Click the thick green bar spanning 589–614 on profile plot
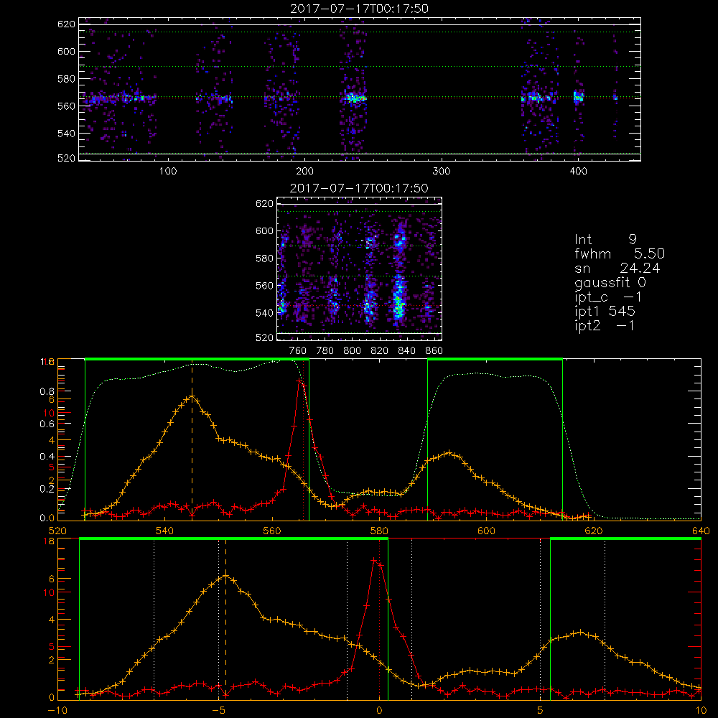718x718 pixels. [495, 360]
